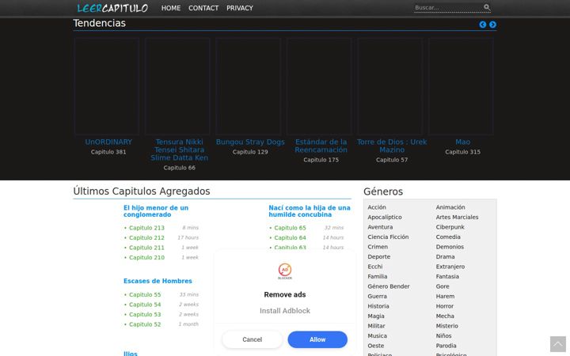Open Capitulo 65 link
570x356 pixels.
pyautogui.click(x=290, y=228)
